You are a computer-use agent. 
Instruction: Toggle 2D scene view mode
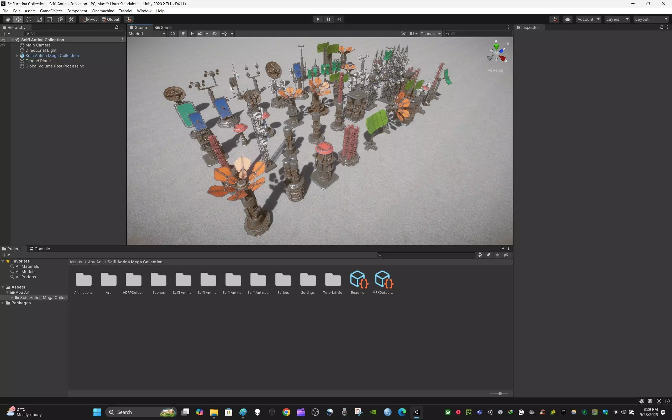tap(173, 34)
